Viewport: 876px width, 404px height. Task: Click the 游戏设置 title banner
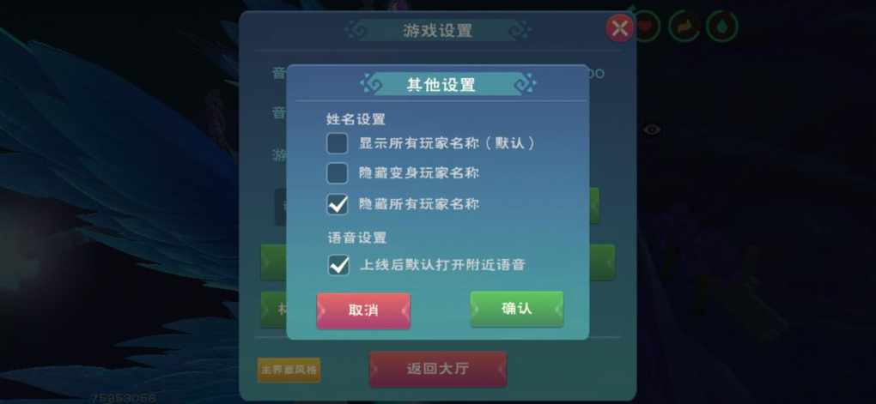[x=438, y=31]
